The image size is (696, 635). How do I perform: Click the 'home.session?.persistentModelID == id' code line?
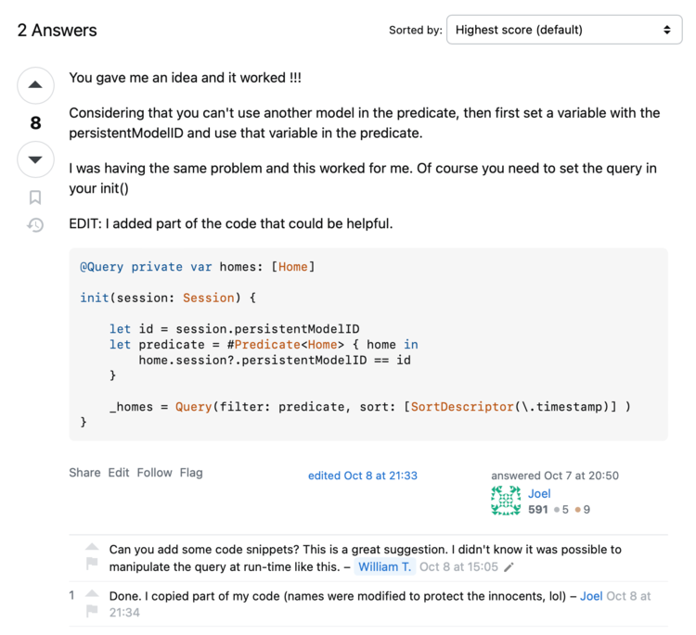click(275, 360)
